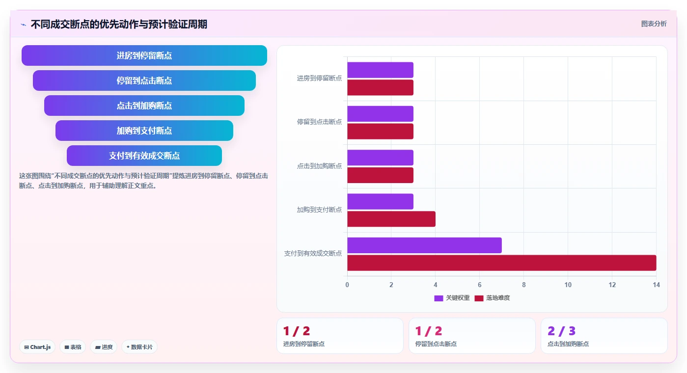
Task: Click the purple bar for 加购到支付断点
Action: pyautogui.click(x=380, y=201)
